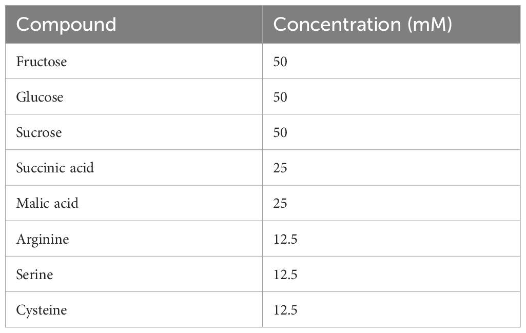The height and width of the screenshot is (333, 526).
Task: Click Fructose concentration value 50
Action: 280,62
